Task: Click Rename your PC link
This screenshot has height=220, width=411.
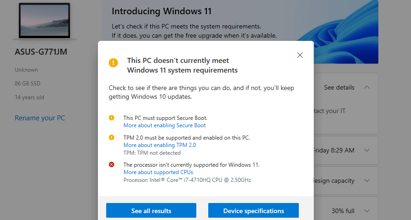Action: click(x=40, y=118)
